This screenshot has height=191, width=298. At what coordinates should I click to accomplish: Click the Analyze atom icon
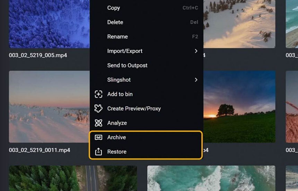pyautogui.click(x=98, y=123)
